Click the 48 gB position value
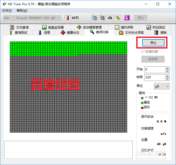176x165 pixels. click(161, 144)
